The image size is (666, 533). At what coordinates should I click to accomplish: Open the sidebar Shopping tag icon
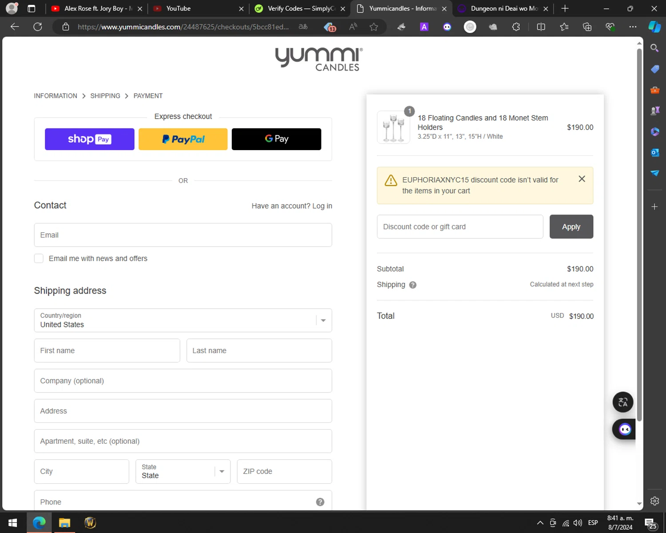654,69
